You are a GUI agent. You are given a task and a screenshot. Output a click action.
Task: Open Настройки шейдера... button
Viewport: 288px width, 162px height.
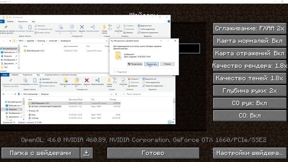point(250,153)
